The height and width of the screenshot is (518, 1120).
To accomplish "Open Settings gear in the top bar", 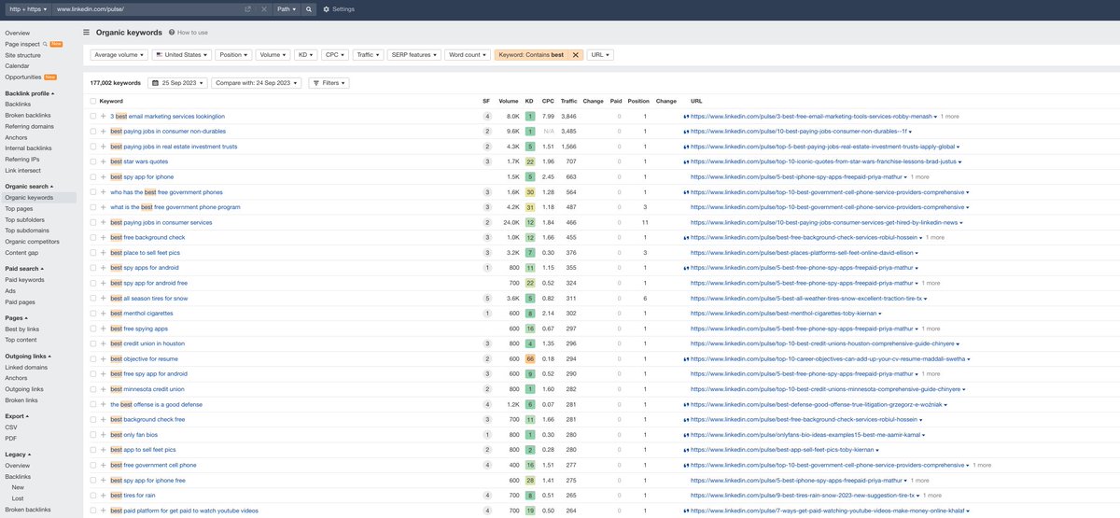I will point(326,8).
